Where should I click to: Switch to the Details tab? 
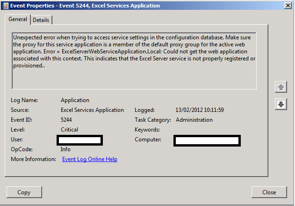41,20
